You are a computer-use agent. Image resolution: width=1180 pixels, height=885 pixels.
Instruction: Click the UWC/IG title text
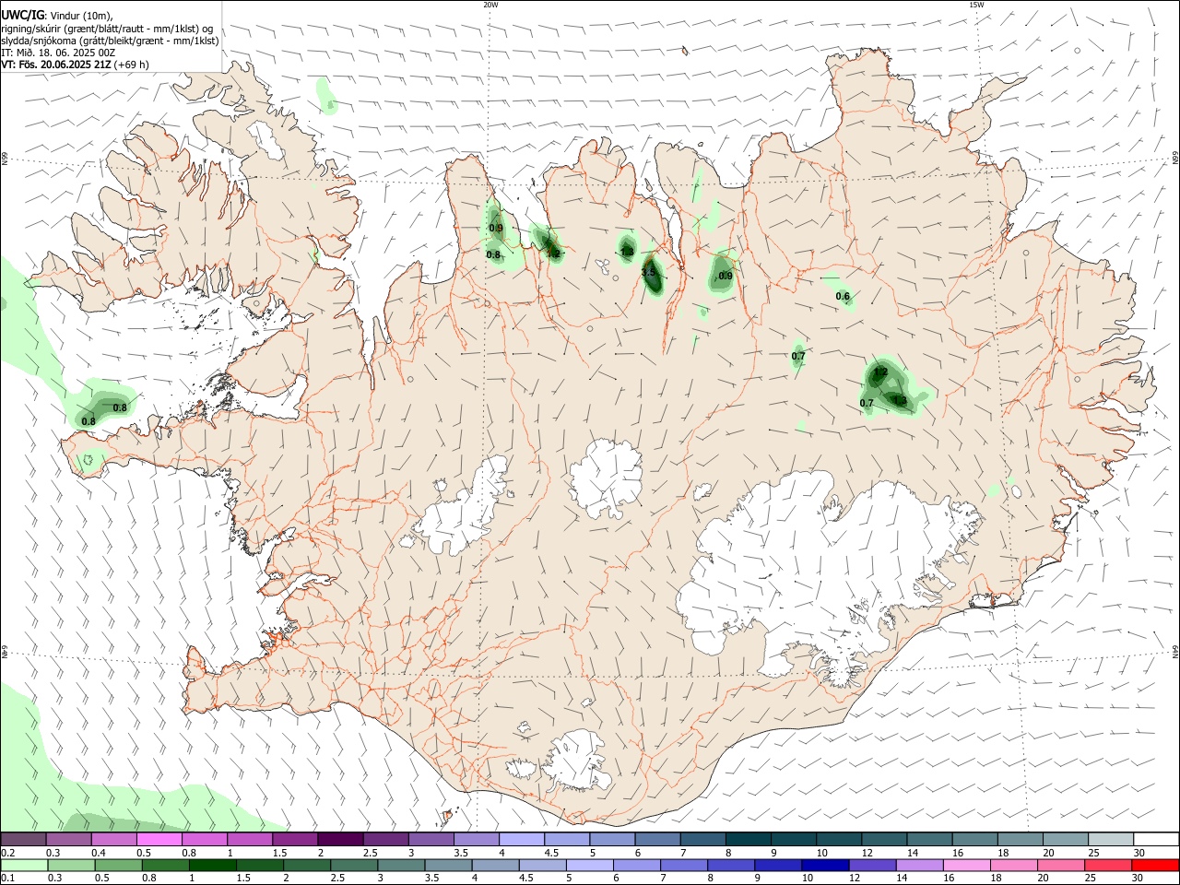[x=22, y=15]
